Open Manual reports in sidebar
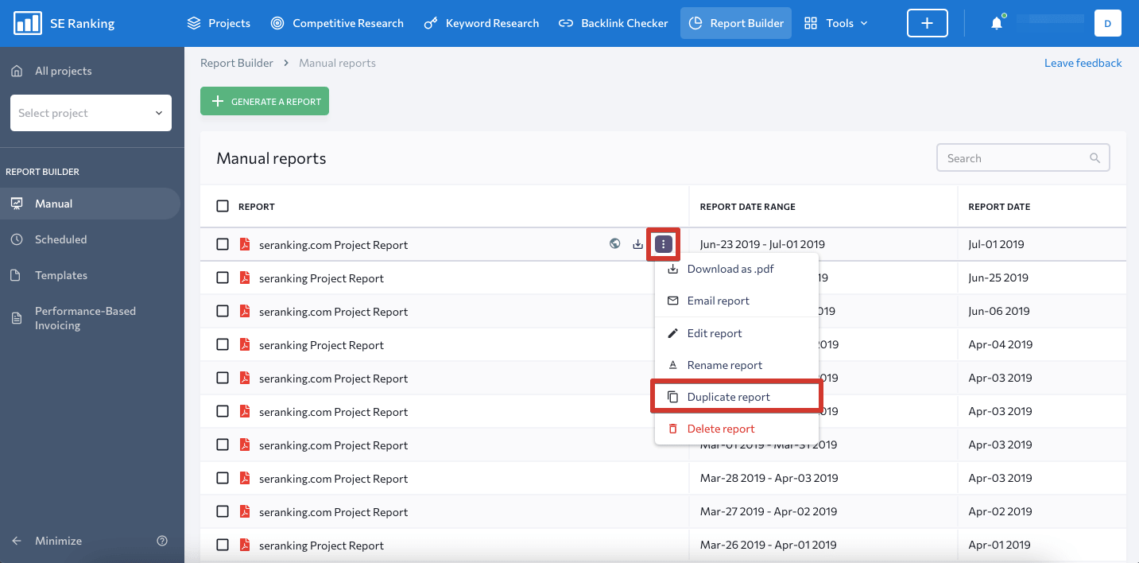The image size is (1139, 563). coord(90,204)
